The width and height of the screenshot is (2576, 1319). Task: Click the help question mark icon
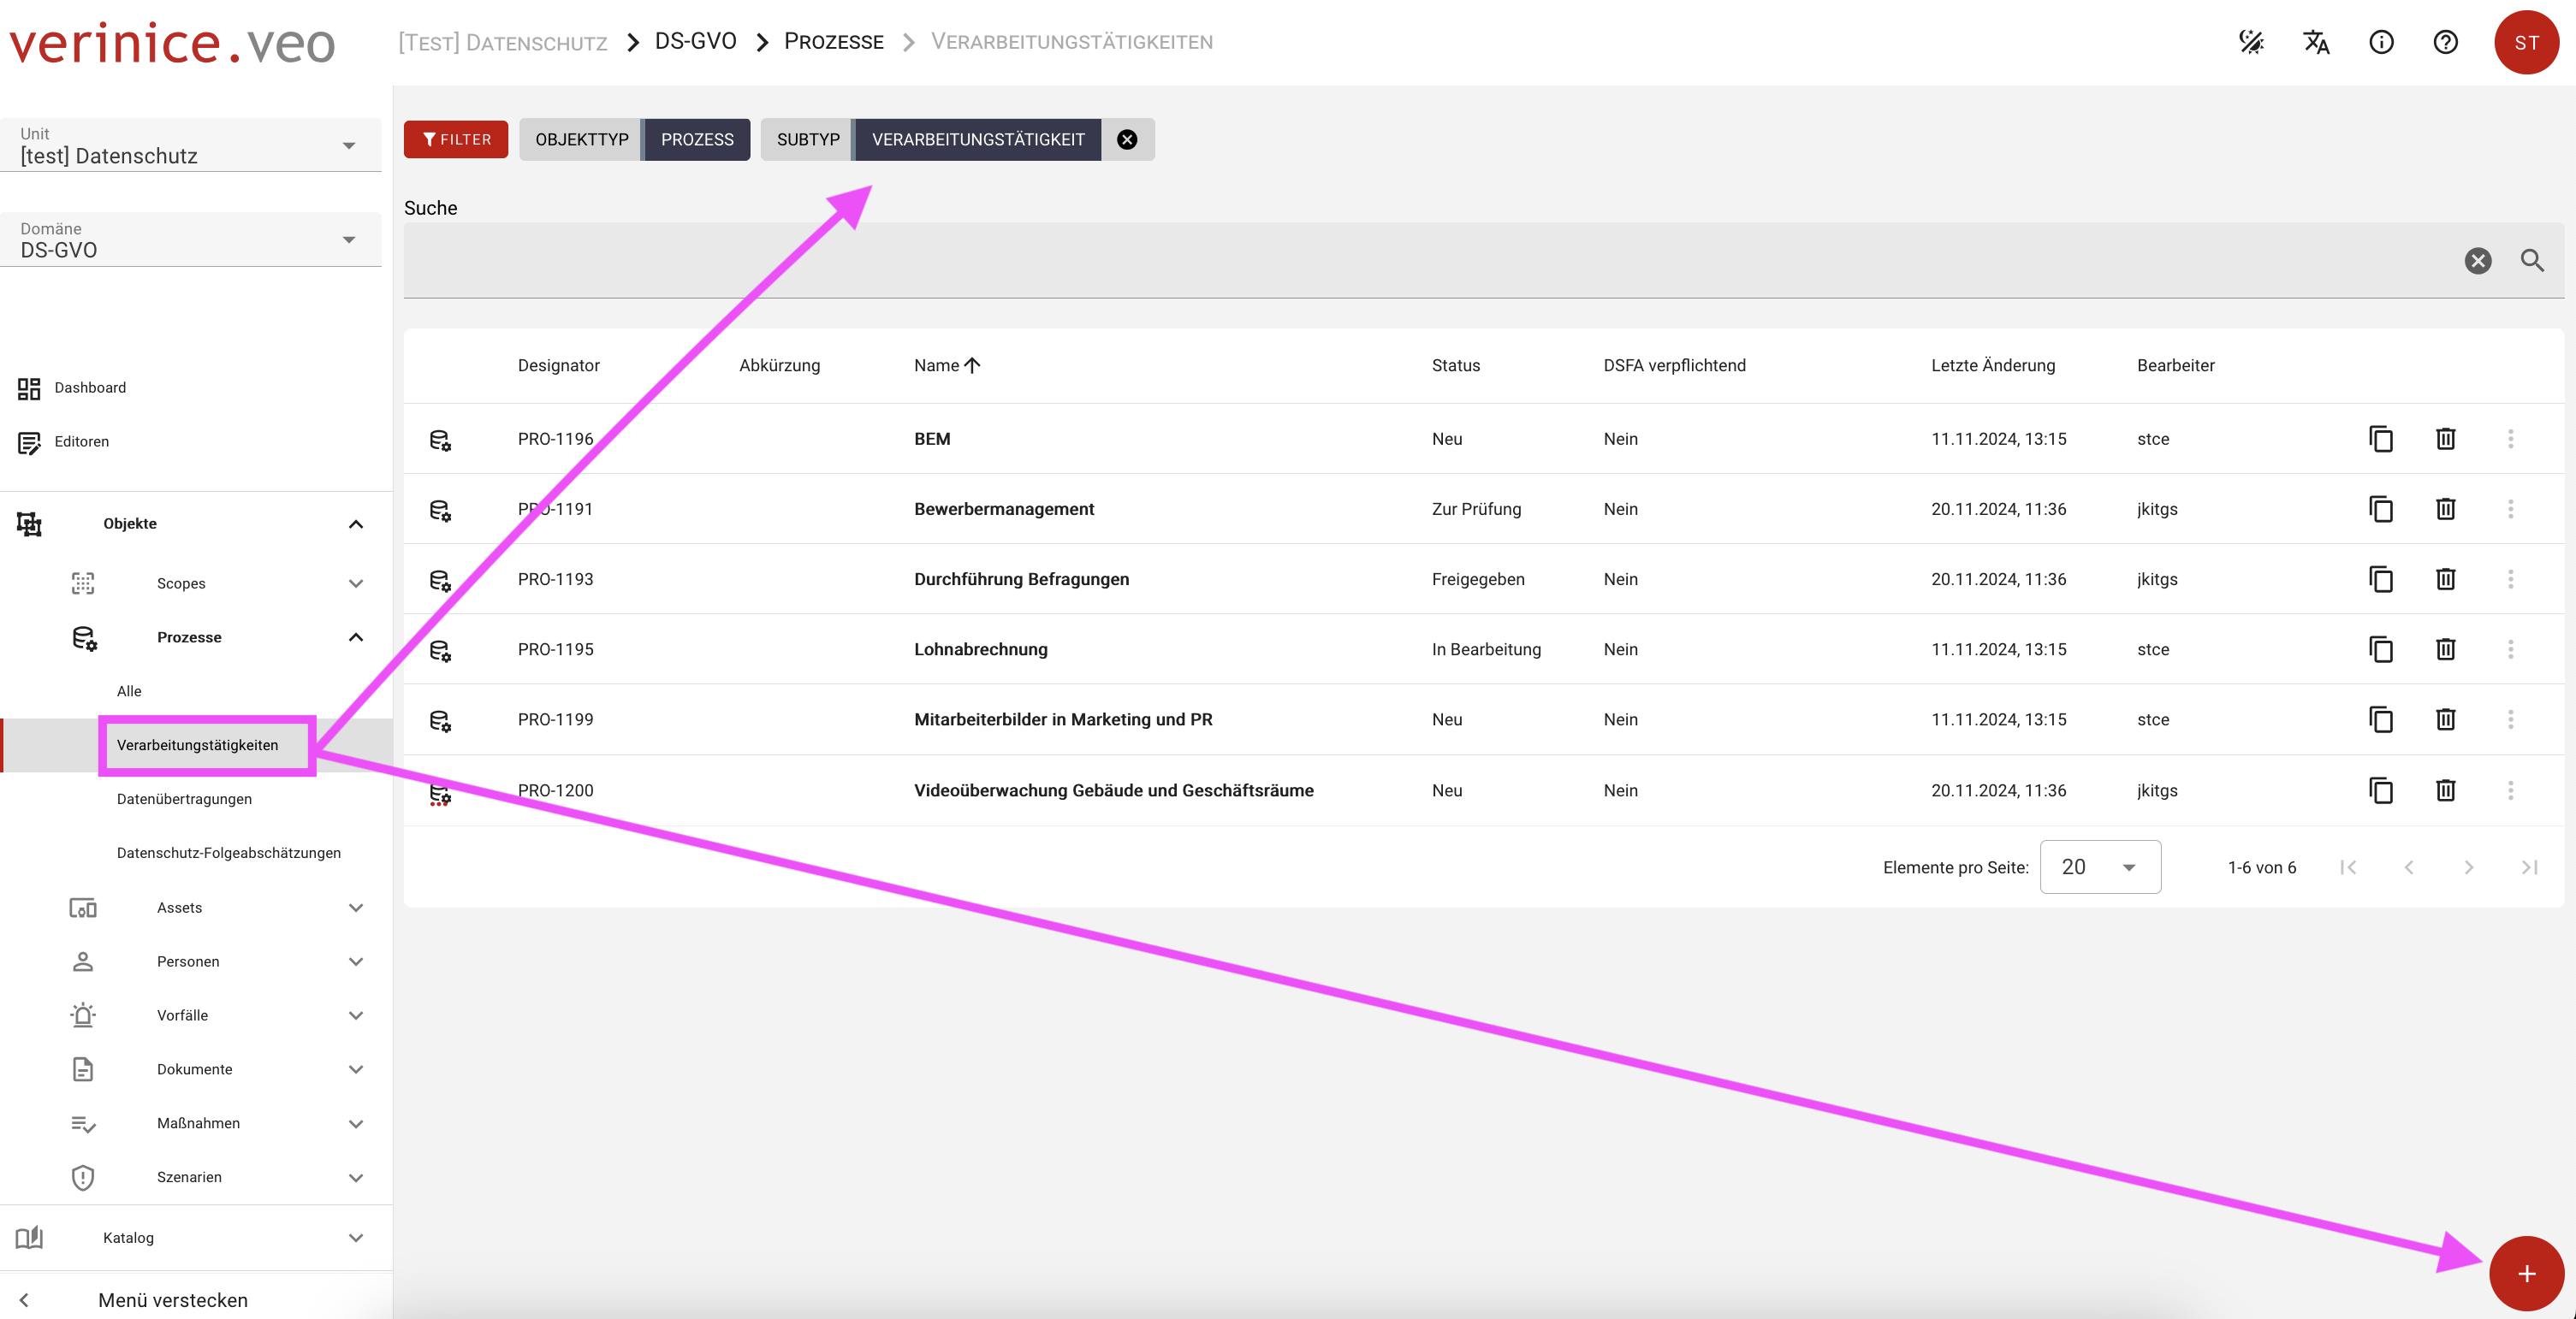(x=2445, y=42)
